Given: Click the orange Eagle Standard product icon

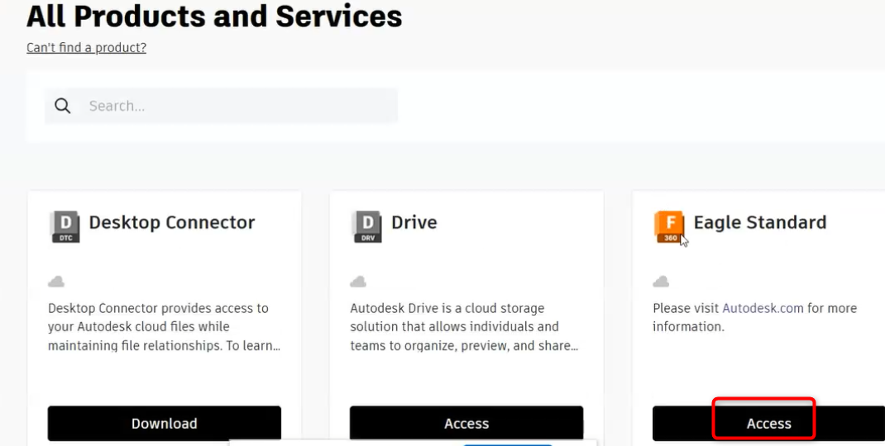Looking at the screenshot, I should (669, 226).
